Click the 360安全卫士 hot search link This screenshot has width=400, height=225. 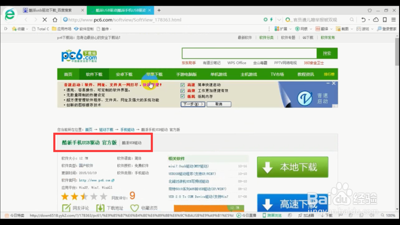pos(314,63)
